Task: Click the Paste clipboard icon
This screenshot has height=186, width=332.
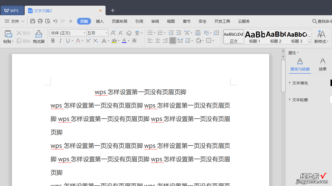Action: pyautogui.click(x=8, y=34)
